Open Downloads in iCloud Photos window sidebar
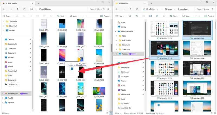The width and height of the screenshot is (217, 115). click(x=11, y=48)
